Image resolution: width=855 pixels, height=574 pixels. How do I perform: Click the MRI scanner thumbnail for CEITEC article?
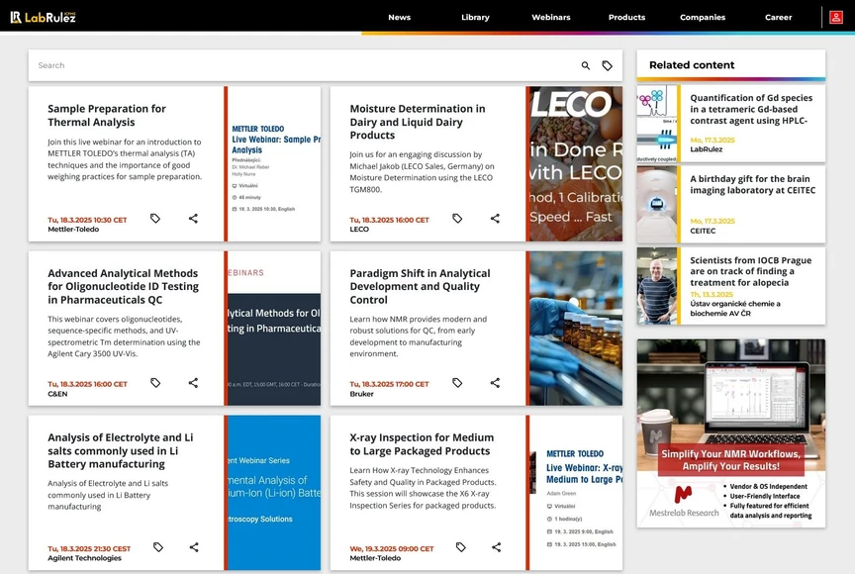pos(657,205)
